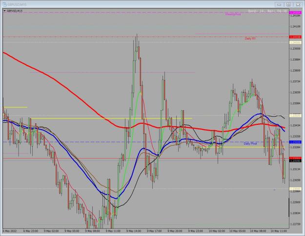Click price axis value 1.24109
This screenshot has width=305, height=236.
[x=295, y=26]
